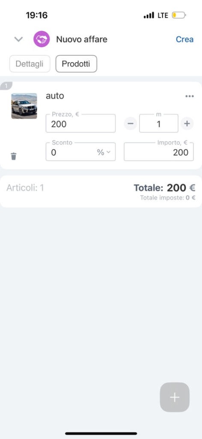This screenshot has height=439, width=202.
Task: Increase quantity with the plus button
Action: click(187, 123)
